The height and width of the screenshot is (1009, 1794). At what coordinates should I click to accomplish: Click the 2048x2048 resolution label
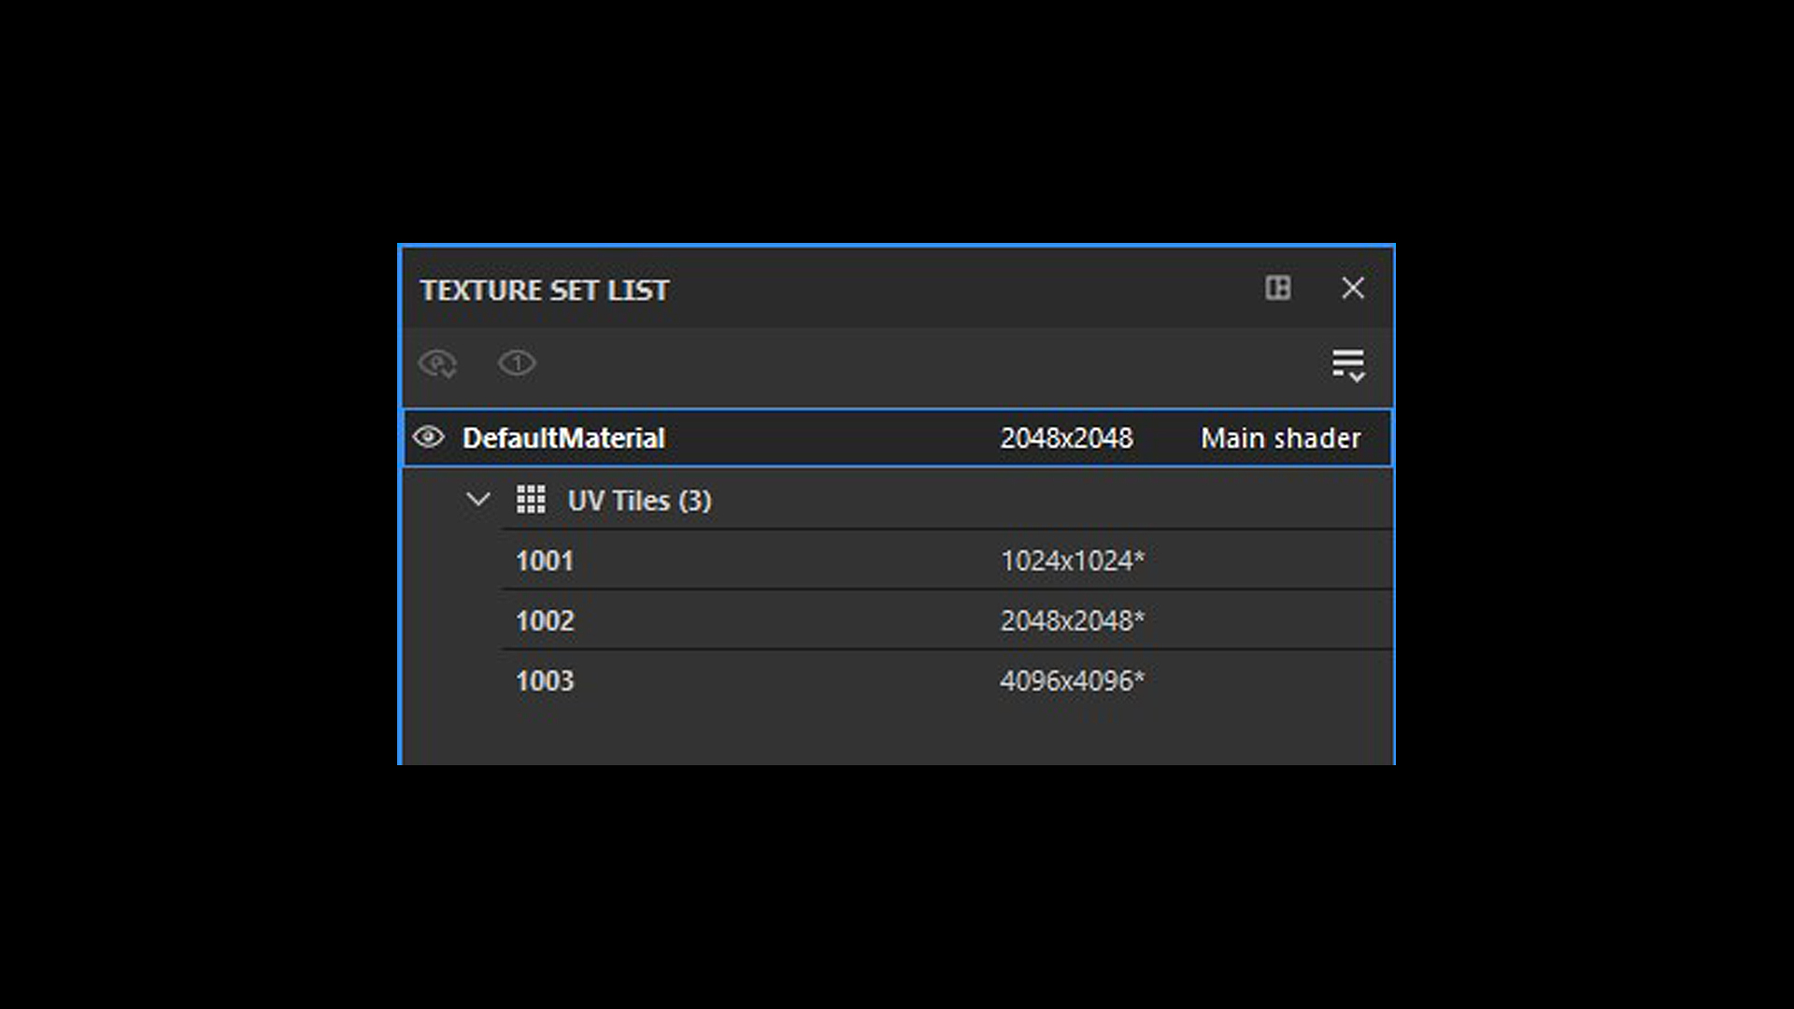(1066, 437)
